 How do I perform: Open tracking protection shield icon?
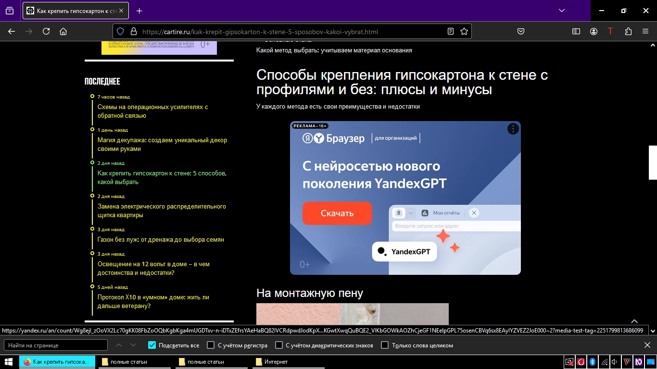[x=120, y=31]
